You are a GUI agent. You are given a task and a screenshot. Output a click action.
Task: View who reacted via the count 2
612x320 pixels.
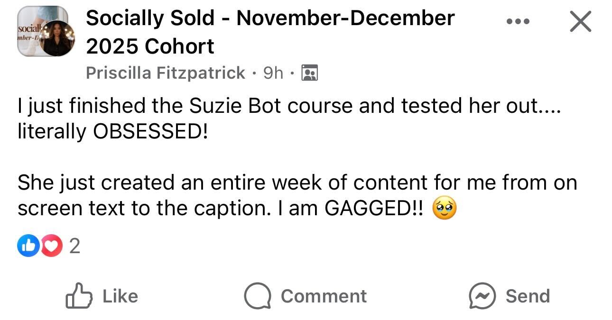pos(74,247)
